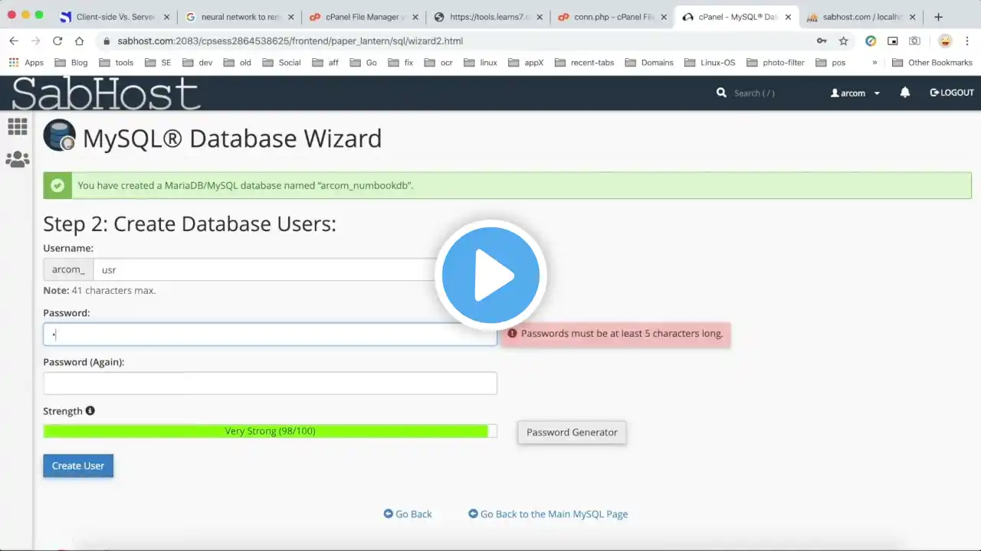Open the Blog bookmarks folder

click(71, 63)
